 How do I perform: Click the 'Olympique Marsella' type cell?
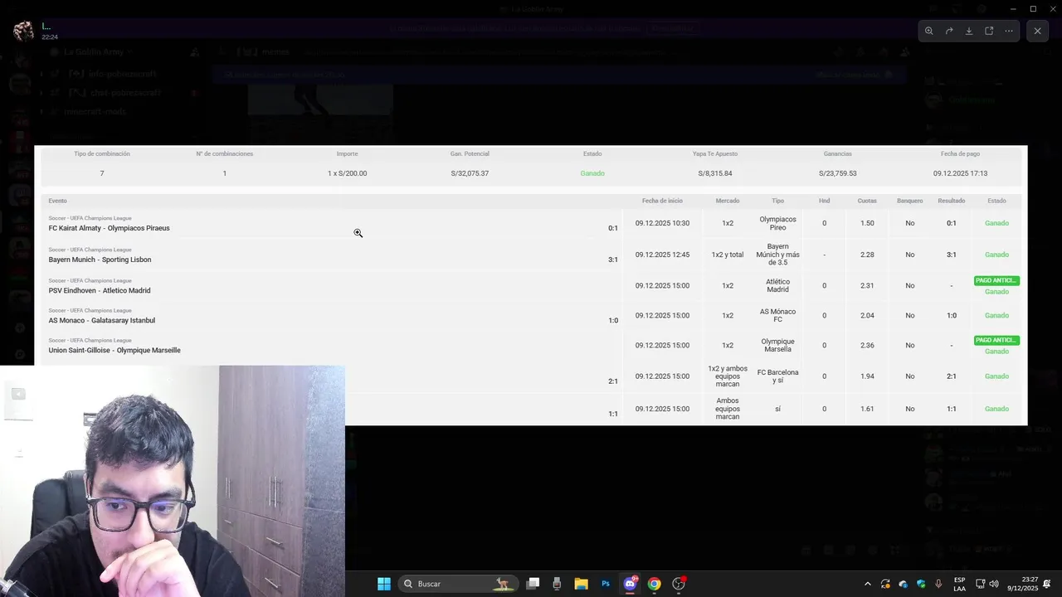777,345
